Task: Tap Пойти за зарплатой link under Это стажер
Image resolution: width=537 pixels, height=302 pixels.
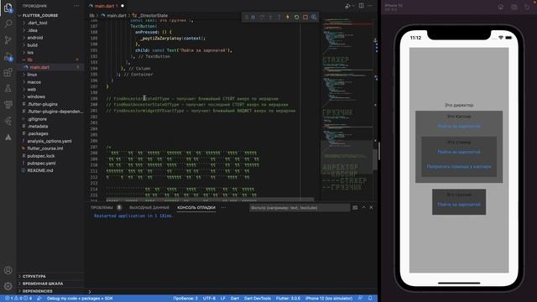Action: 459,152
